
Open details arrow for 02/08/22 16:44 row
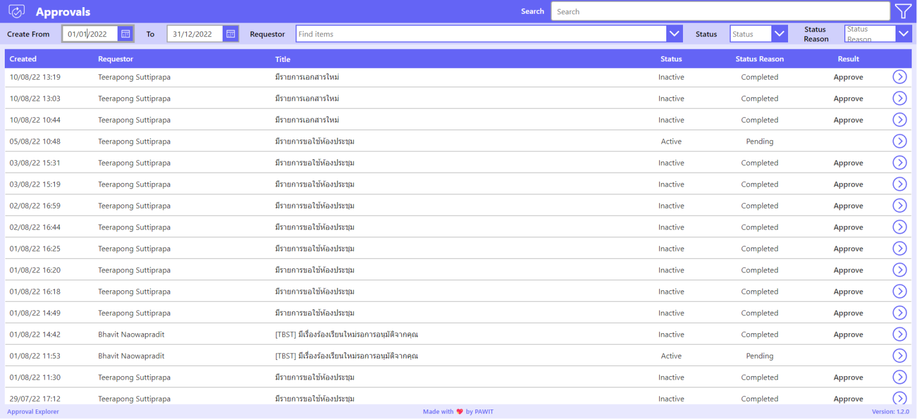(900, 227)
